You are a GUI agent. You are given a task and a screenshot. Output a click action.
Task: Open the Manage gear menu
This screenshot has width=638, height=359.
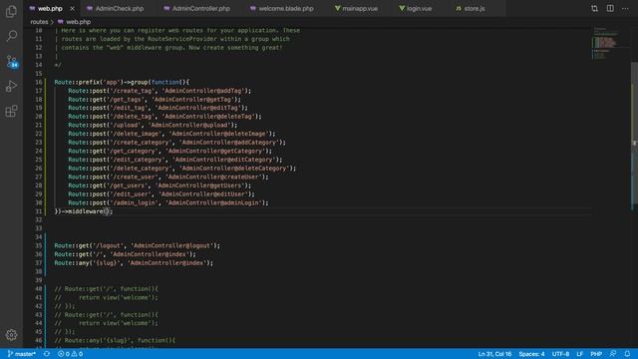[x=11, y=335]
